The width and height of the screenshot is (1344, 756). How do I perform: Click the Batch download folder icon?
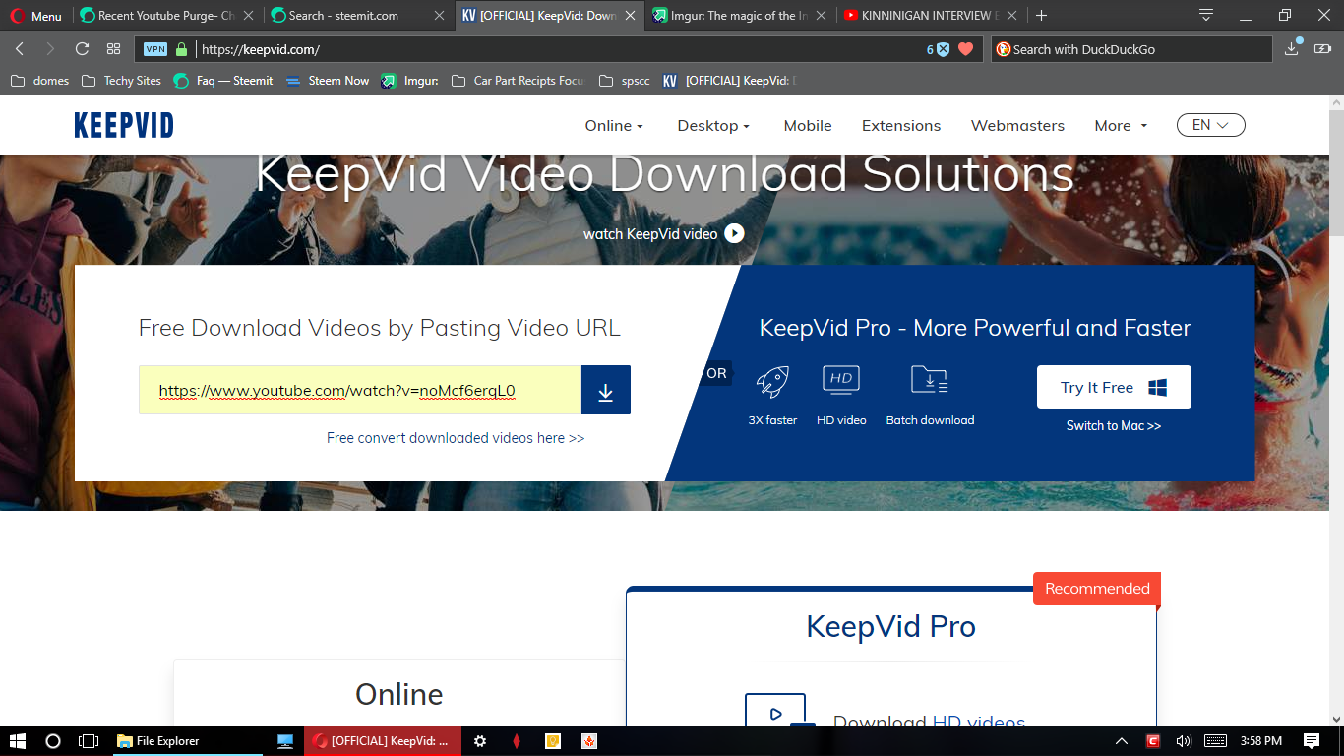pos(930,380)
